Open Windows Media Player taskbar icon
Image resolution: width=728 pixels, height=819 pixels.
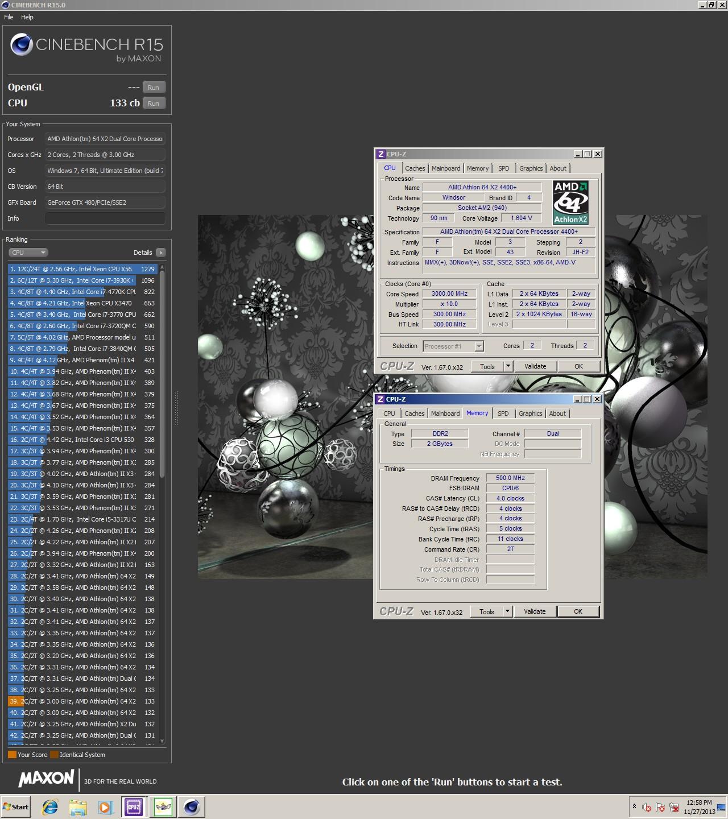[105, 807]
